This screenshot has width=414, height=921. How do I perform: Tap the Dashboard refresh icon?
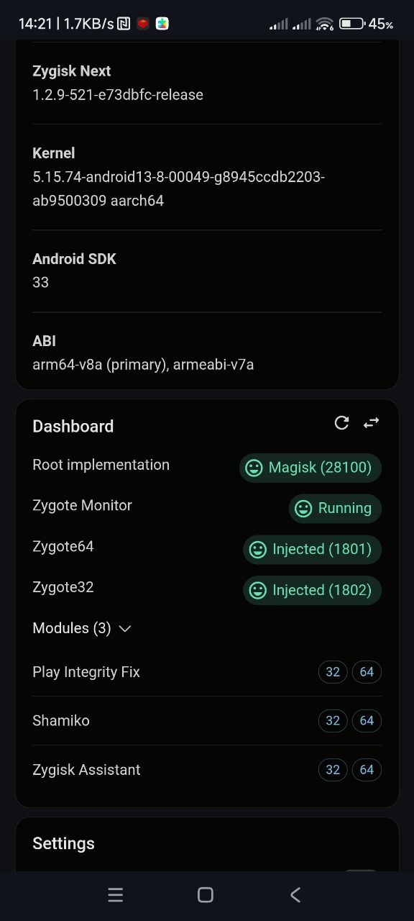(342, 423)
